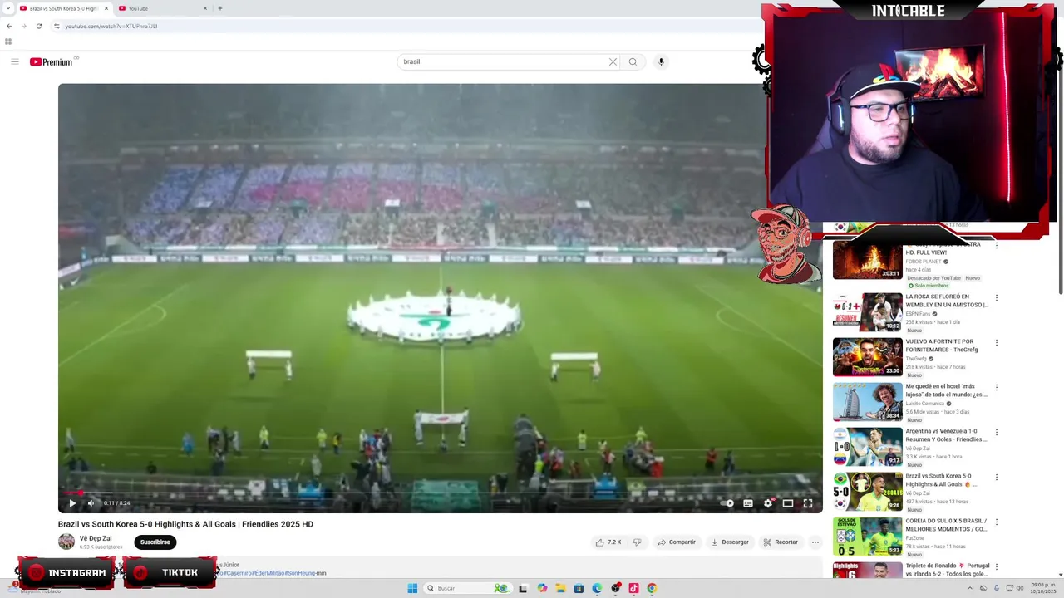
Task: Go back in browser history
Action: (x=9, y=26)
